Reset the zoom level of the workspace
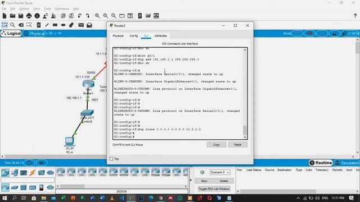The height and width of the screenshot is (202, 360). [x=105, y=16]
